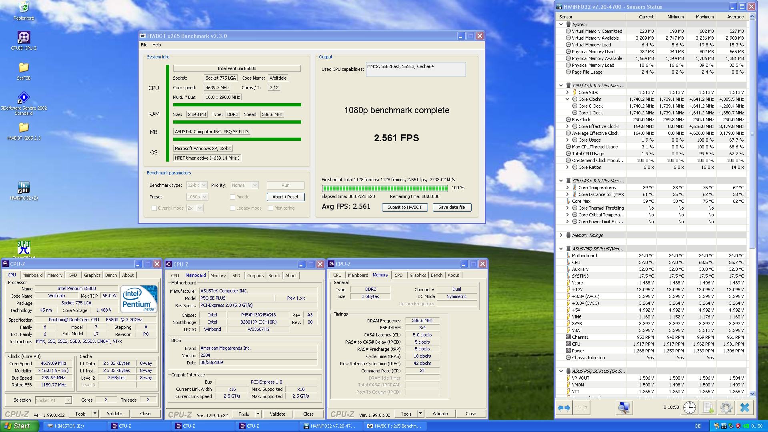Enable the Pmode checkbox
The width and height of the screenshot is (768, 432).
click(x=232, y=197)
